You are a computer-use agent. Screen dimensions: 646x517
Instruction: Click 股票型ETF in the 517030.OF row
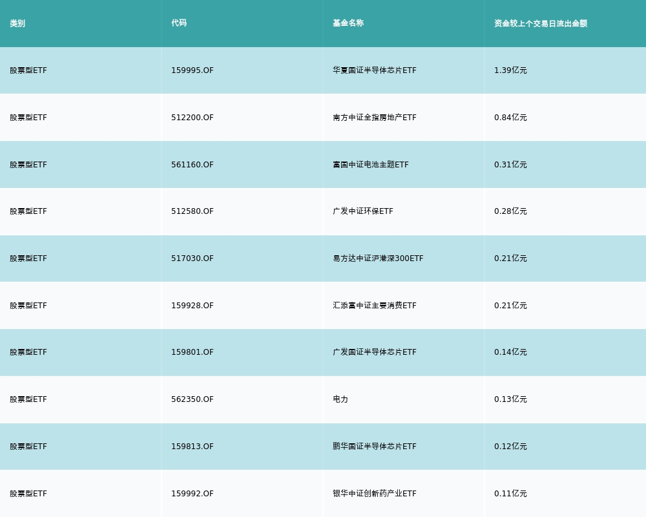tap(28, 258)
